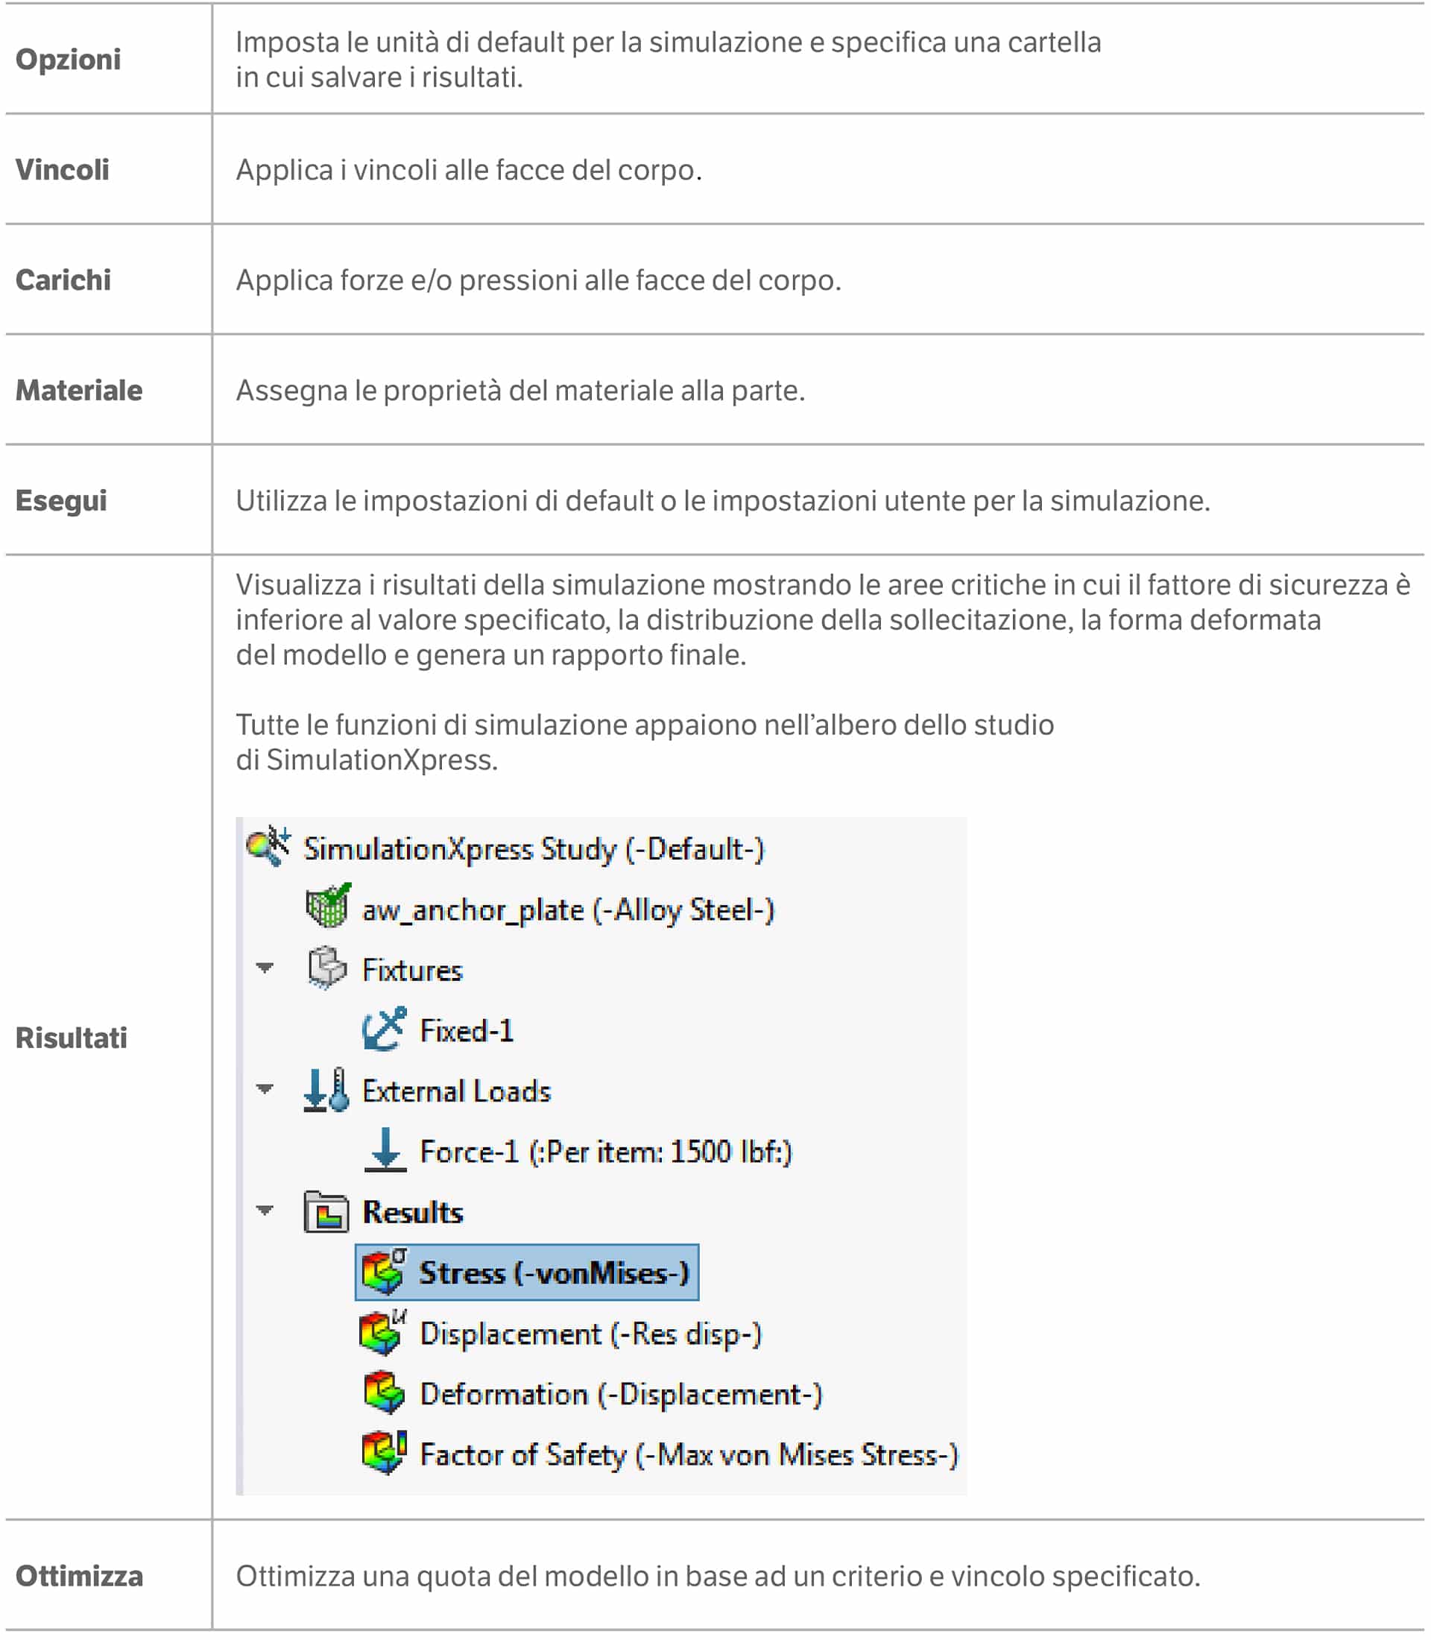This screenshot has height=1640, width=1431.
Task: Click the Force-1 arrow icon
Action: 386,1151
